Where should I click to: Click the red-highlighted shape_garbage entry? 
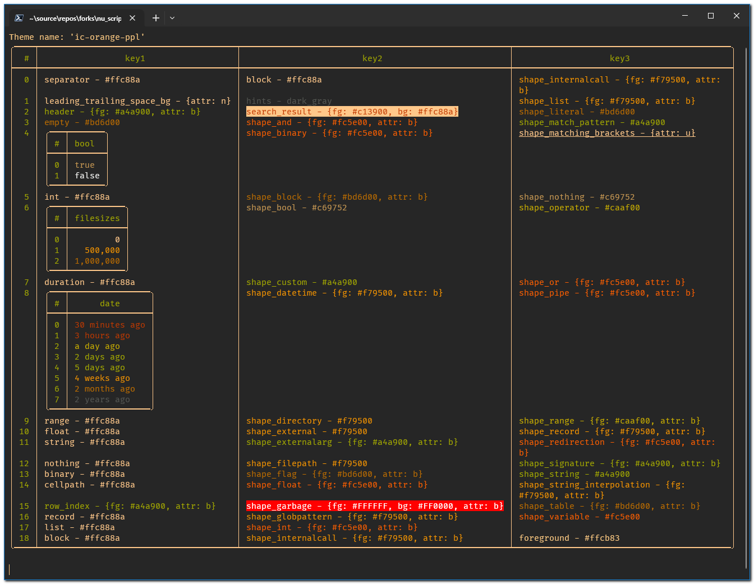(375, 506)
